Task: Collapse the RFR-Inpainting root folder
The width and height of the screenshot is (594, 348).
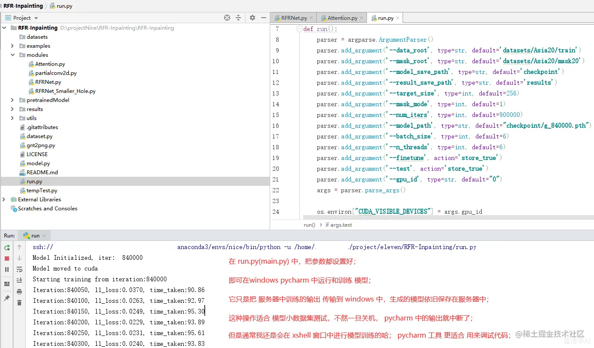Action: click(x=4, y=28)
